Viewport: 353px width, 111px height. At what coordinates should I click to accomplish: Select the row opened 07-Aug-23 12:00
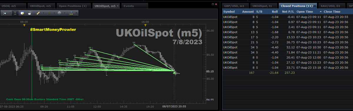[287, 57]
